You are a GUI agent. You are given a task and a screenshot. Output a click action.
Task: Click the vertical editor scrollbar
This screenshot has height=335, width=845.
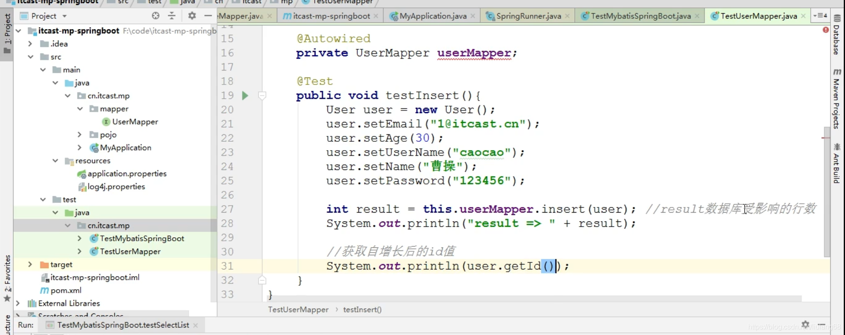pos(827,191)
